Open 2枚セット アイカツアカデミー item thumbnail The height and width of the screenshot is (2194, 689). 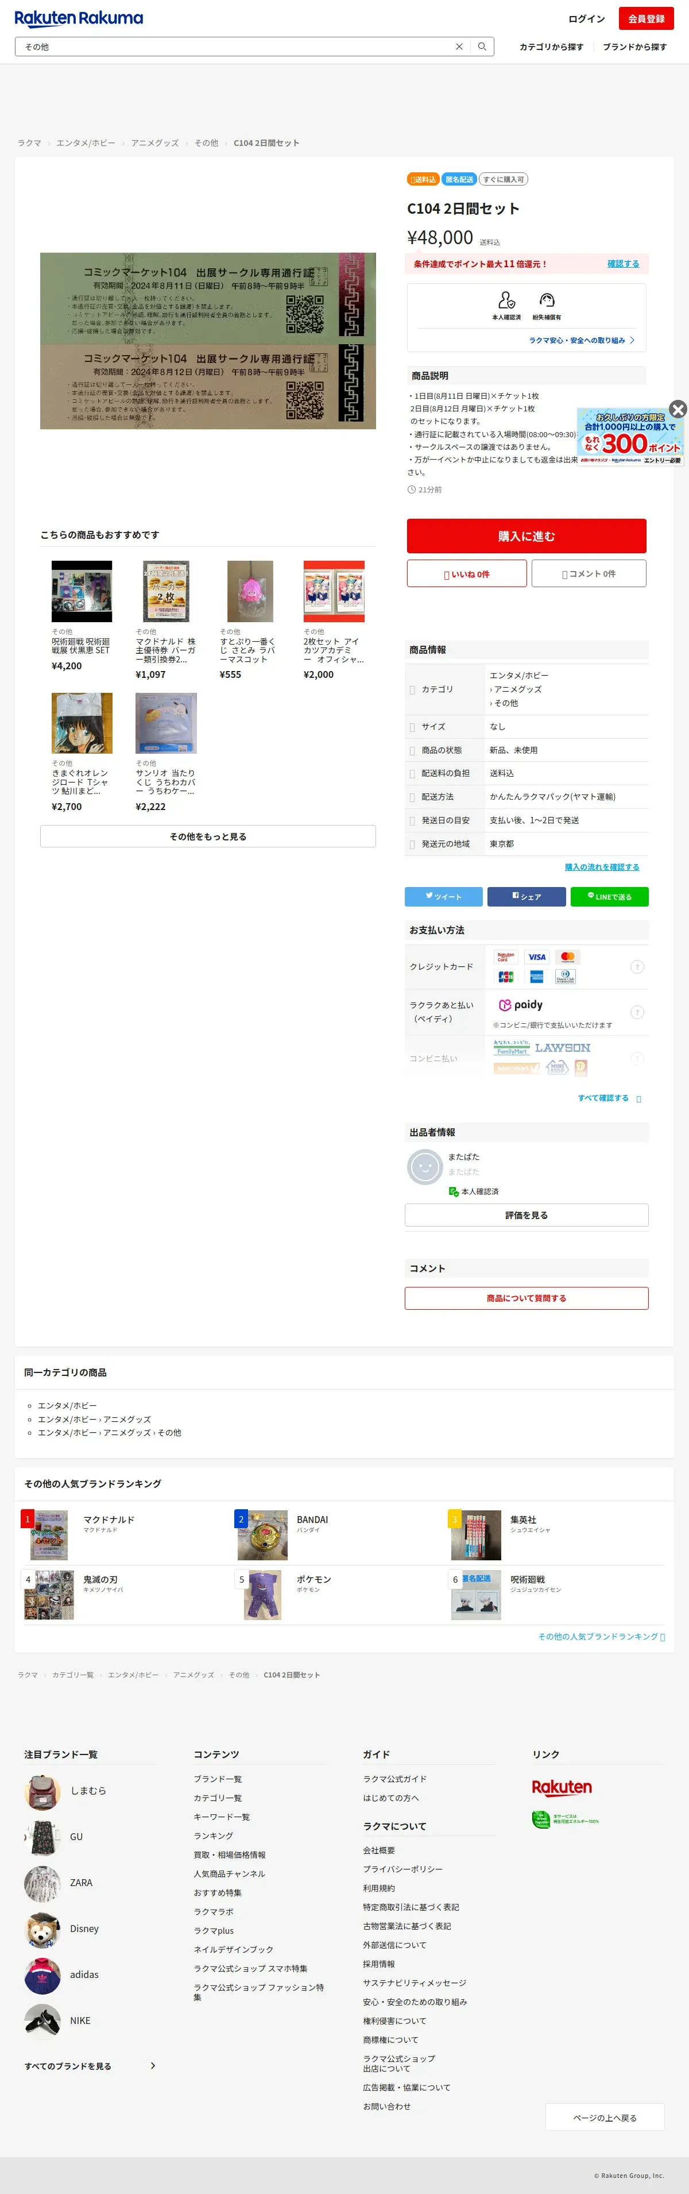[334, 591]
